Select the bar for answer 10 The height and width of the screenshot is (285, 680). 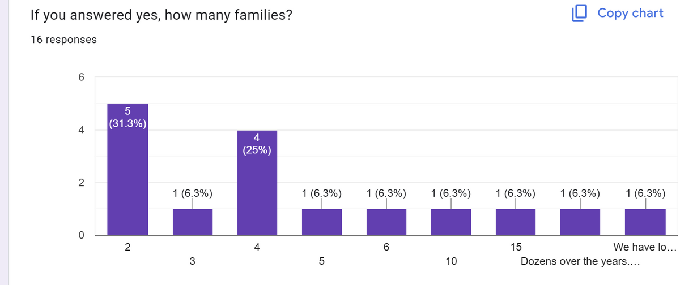click(x=450, y=222)
